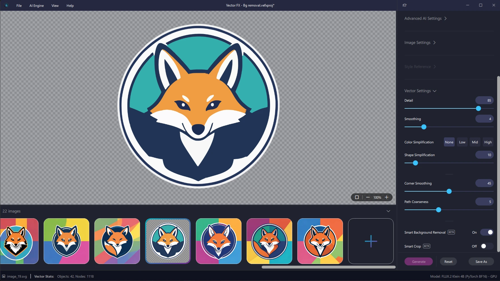Collapse the Vector Settings section
Screen dimensions: 500x281
click(420, 91)
